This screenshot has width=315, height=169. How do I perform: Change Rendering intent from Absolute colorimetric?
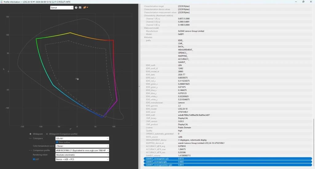point(82,155)
